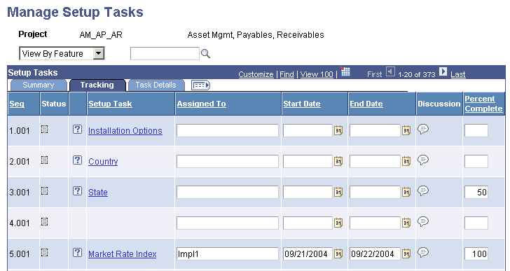Switch to the Summary tab
The image size is (510, 271).
tap(38, 85)
